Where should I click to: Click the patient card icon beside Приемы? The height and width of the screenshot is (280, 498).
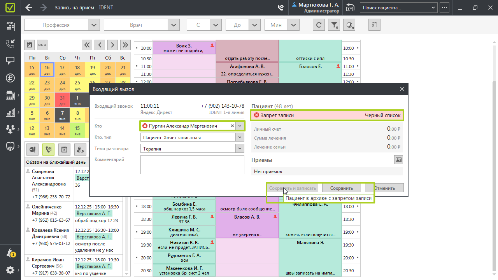click(398, 159)
